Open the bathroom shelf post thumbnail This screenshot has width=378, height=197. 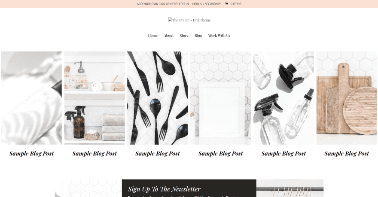(94, 98)
